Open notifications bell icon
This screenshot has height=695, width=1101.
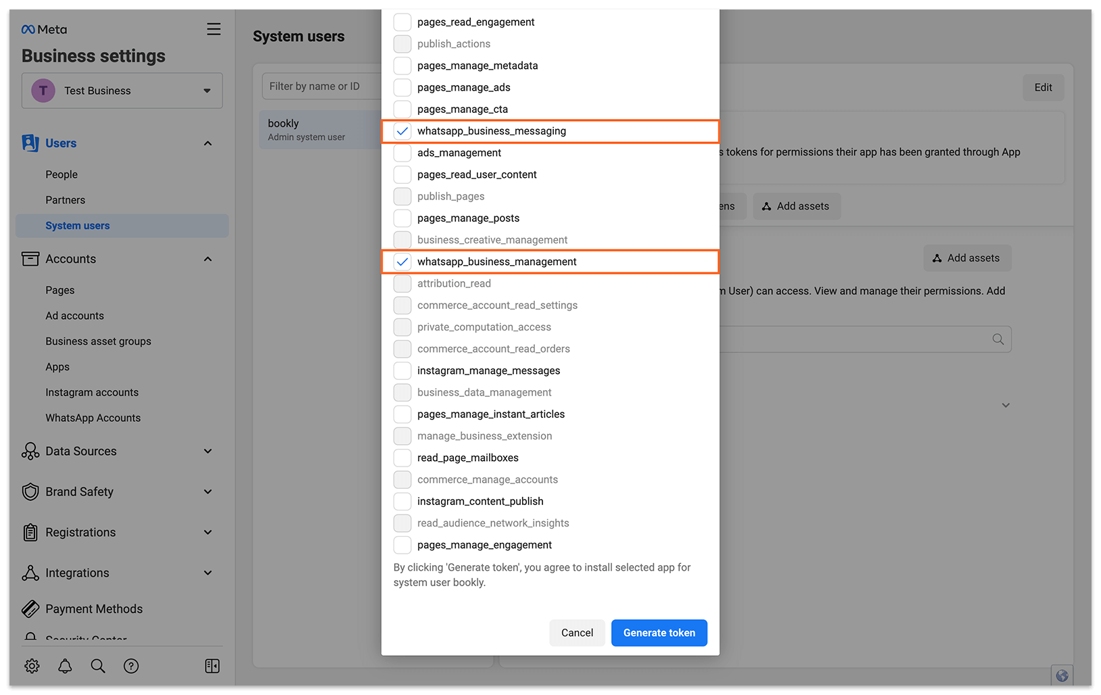[x=65, y=666]
